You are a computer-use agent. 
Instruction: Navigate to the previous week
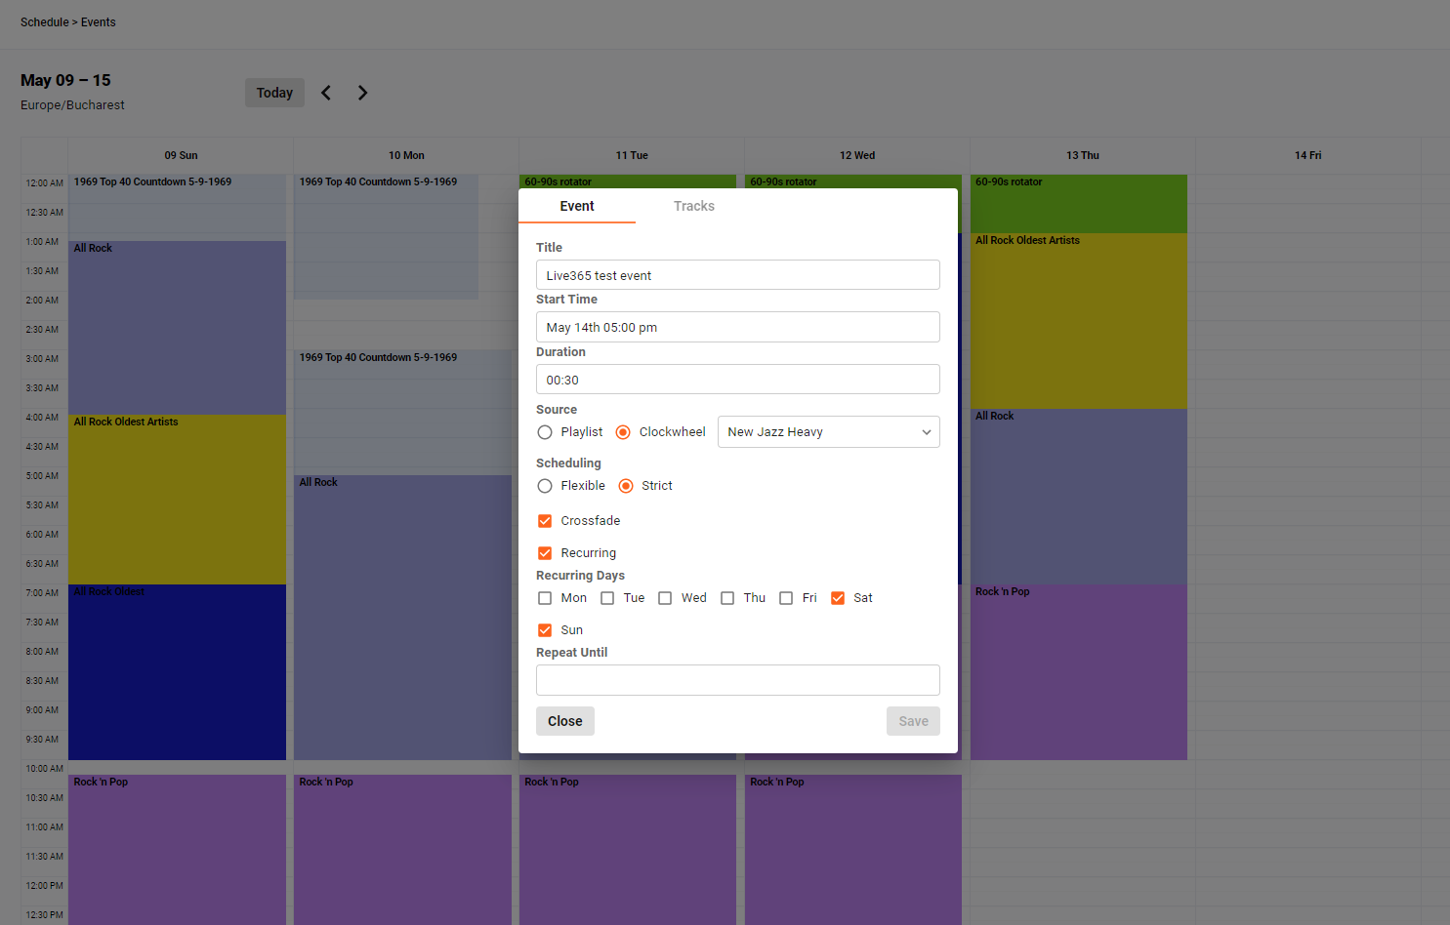pos(326,92)
